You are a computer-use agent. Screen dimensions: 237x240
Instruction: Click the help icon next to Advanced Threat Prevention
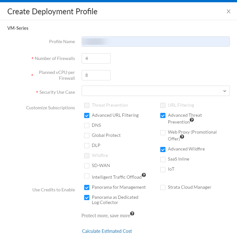pos(192,120)
